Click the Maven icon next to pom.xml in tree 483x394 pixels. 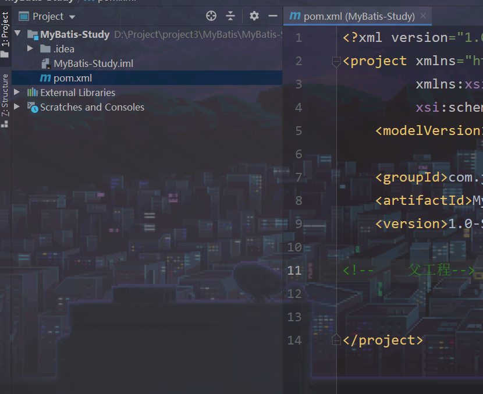pos(45,78)
